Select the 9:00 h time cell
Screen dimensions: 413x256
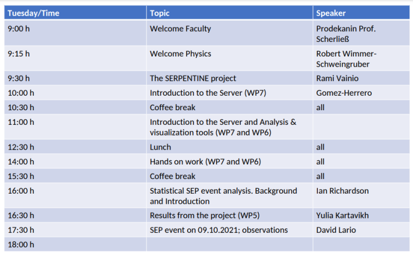pos(75,33)
